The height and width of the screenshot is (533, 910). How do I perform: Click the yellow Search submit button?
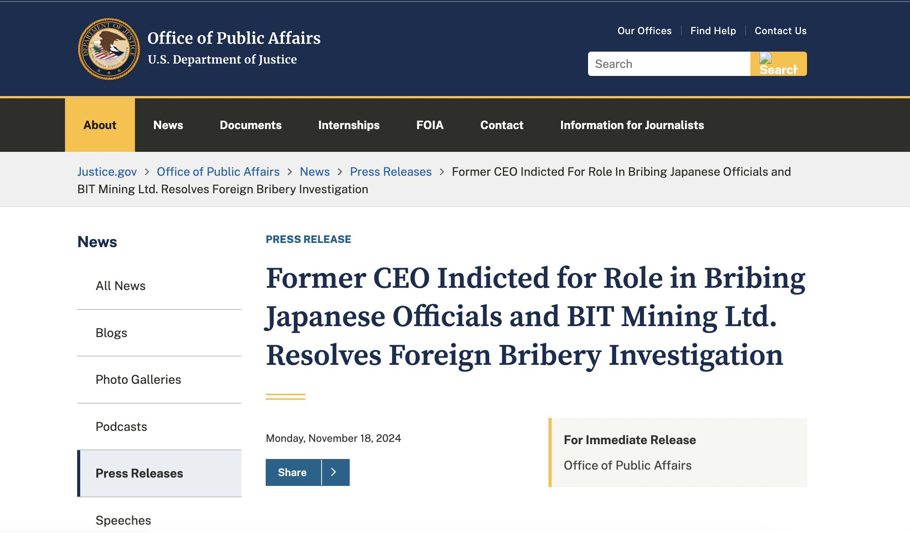778,64
